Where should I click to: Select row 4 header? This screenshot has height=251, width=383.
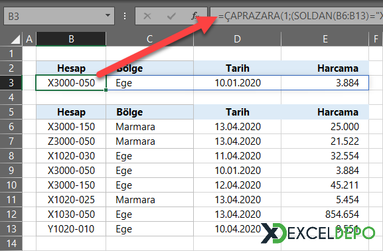tap(11, 98)
